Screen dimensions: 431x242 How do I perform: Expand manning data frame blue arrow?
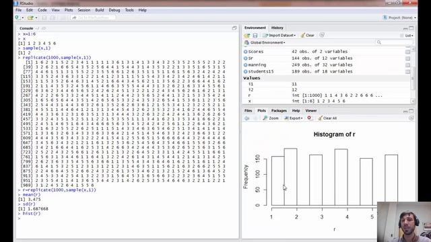click(x=245, y=65)
